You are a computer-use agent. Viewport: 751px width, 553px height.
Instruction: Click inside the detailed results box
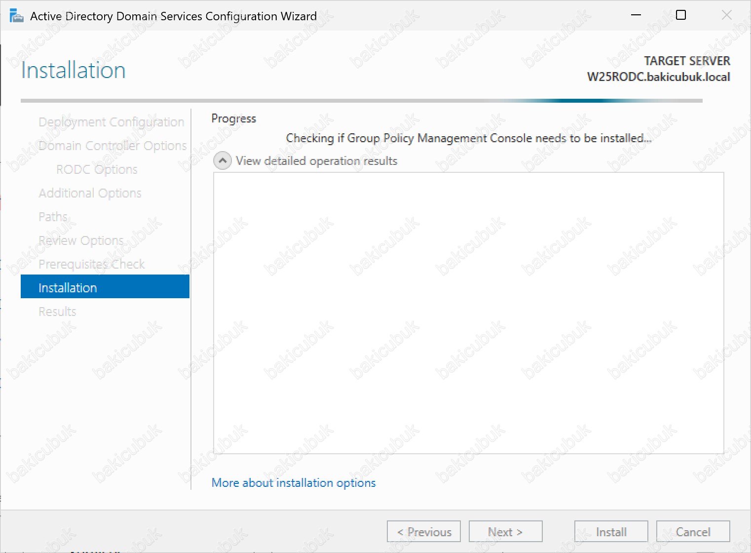(x=468, y=313)
